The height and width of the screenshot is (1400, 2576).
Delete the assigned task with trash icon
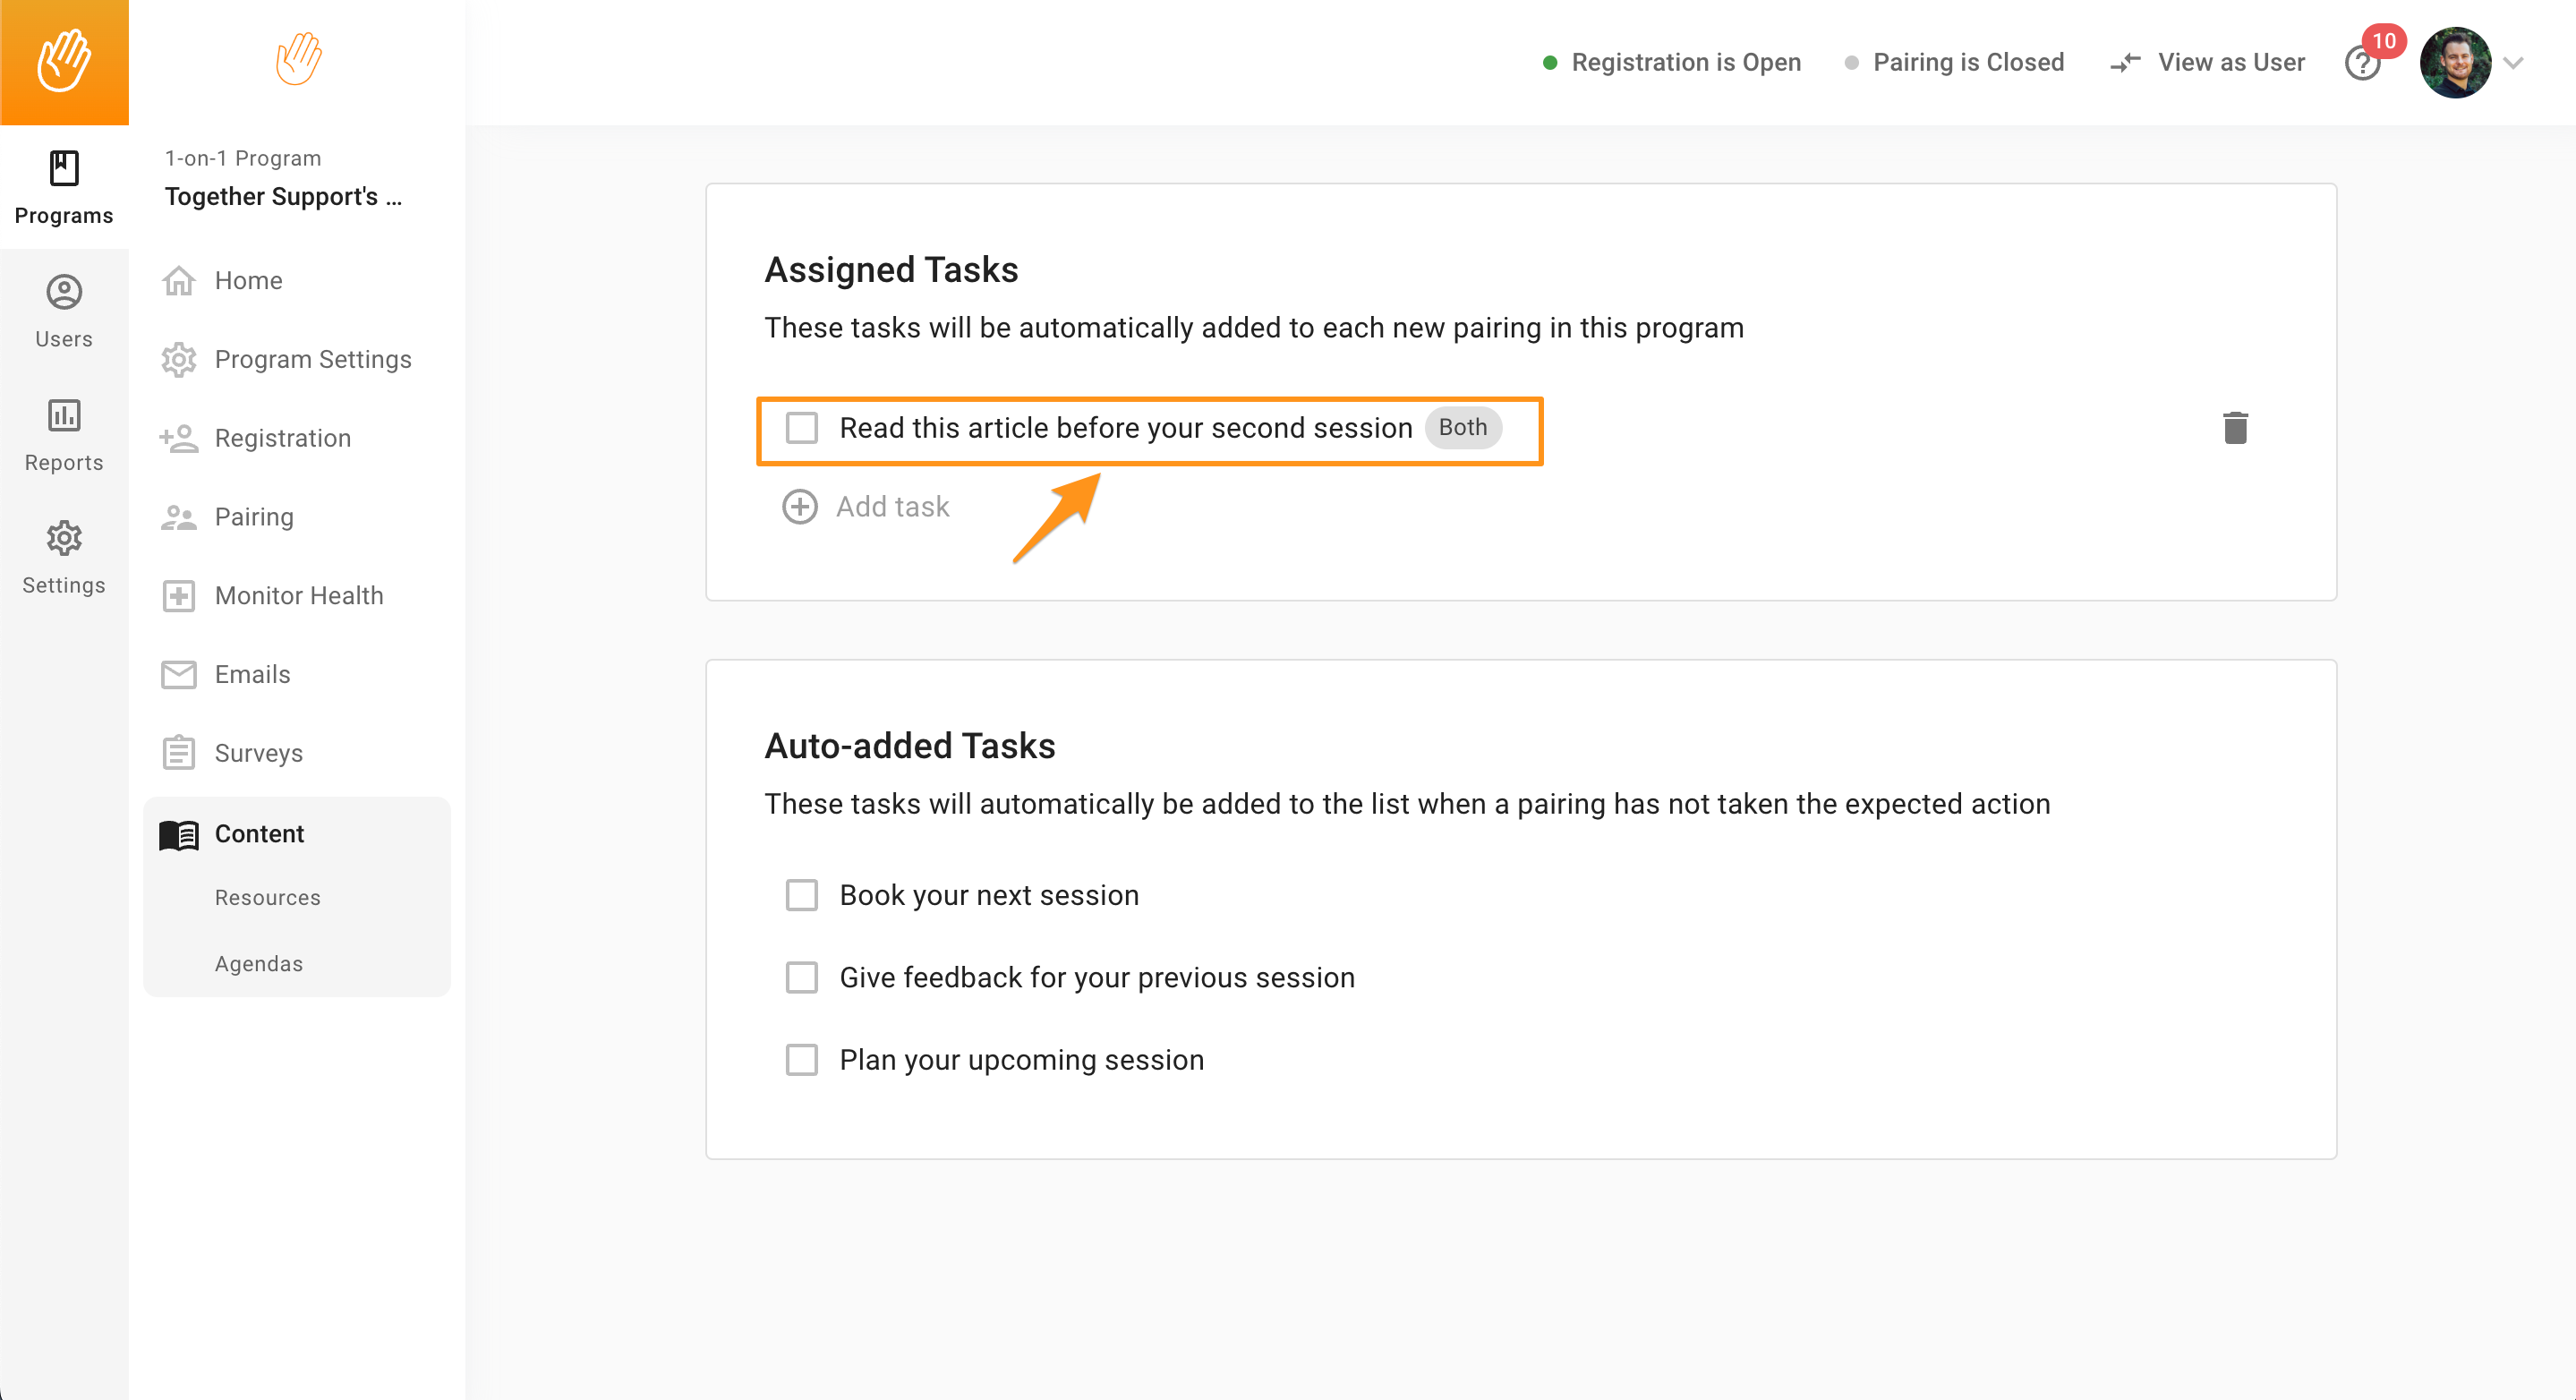point(2235,428)
